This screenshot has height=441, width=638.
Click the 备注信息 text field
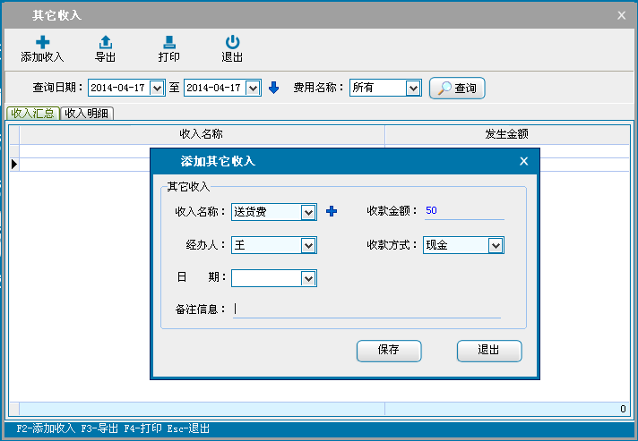366,310
